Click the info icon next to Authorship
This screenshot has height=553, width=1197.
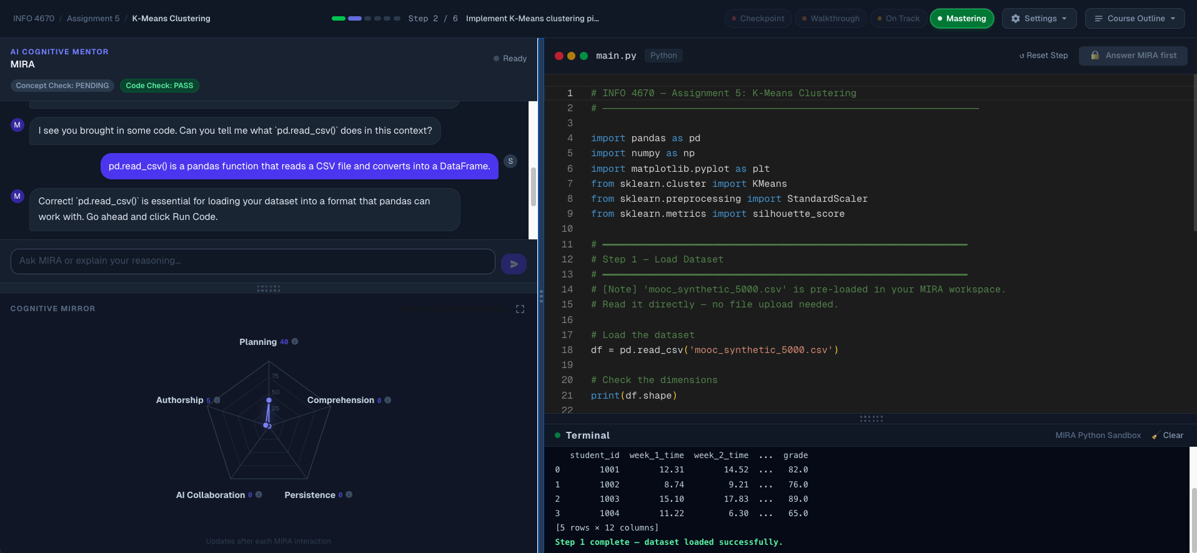click(217, 400)
